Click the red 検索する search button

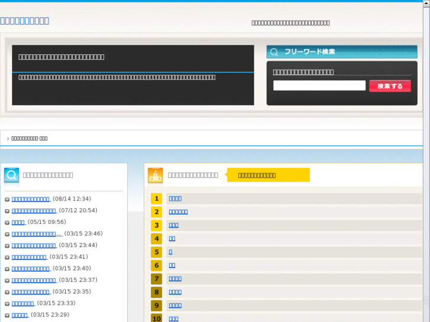[390, 86]
